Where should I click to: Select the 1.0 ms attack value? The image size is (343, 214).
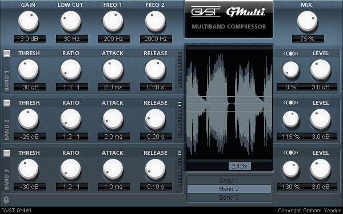click(114, 187)
